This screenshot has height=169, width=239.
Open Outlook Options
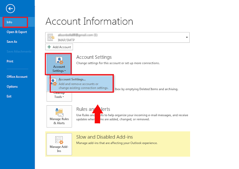coord(12,87)
